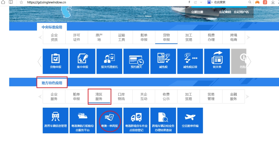Open the 减免税 calculator tile

pyautogui.click(x=163, y=61)
